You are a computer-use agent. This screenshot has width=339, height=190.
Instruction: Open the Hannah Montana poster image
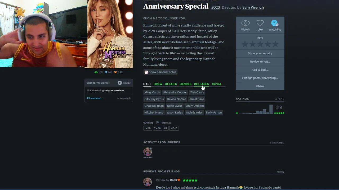(110, 34)
